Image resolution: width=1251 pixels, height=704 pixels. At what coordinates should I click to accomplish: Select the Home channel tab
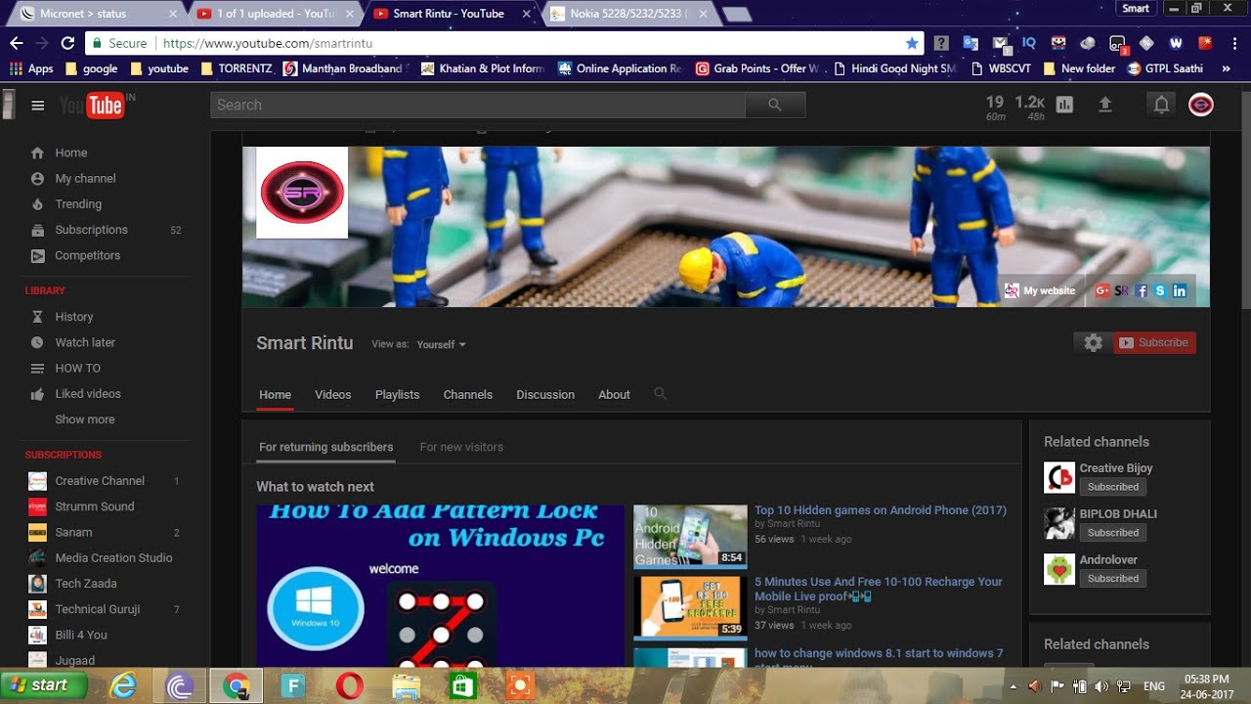pos(275,395)
